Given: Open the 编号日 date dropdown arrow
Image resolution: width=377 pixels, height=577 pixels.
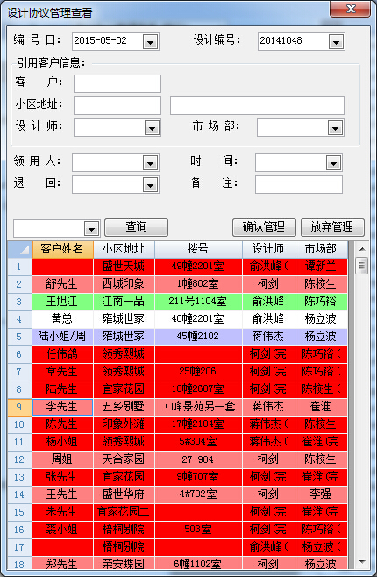Looking at the screenshot, I should click(x=150, y=41).
